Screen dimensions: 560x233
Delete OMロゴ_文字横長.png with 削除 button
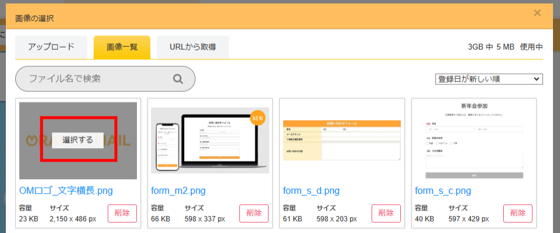[x=122, y=213]
